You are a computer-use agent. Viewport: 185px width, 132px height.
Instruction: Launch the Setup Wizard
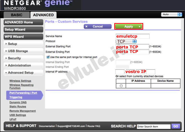click(23, 30)
